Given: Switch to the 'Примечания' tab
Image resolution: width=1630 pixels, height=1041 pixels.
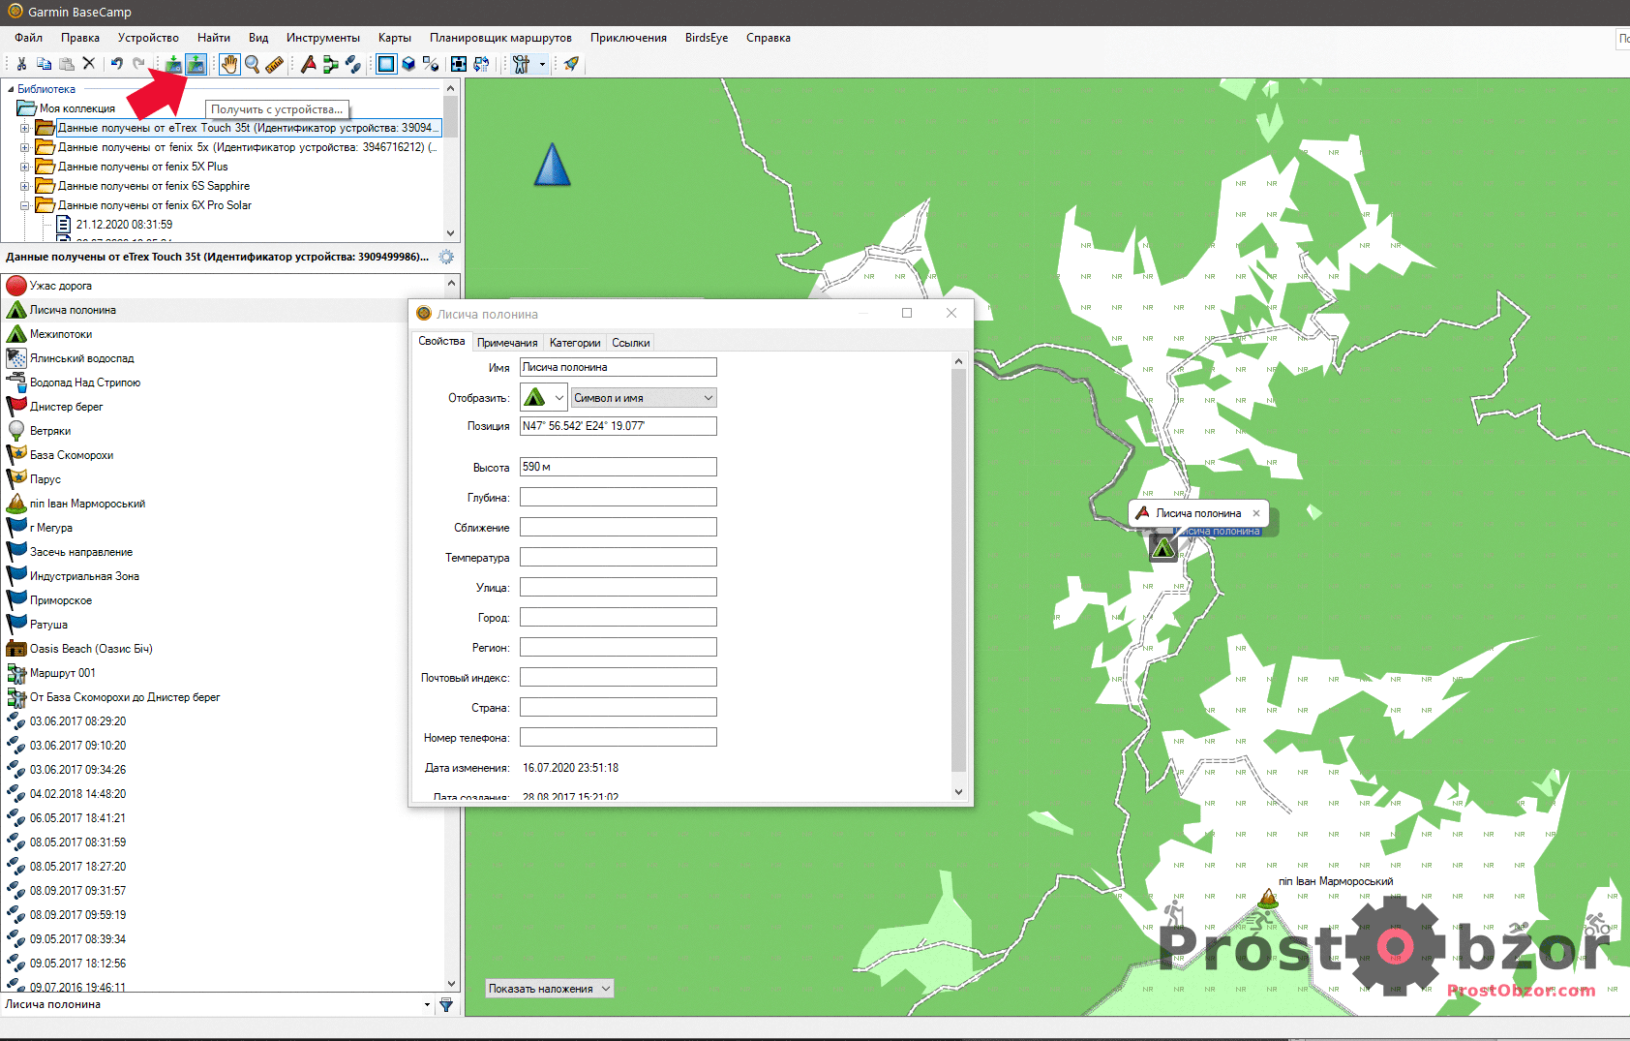Looking at the screenshot, I should tap(507, 343).
